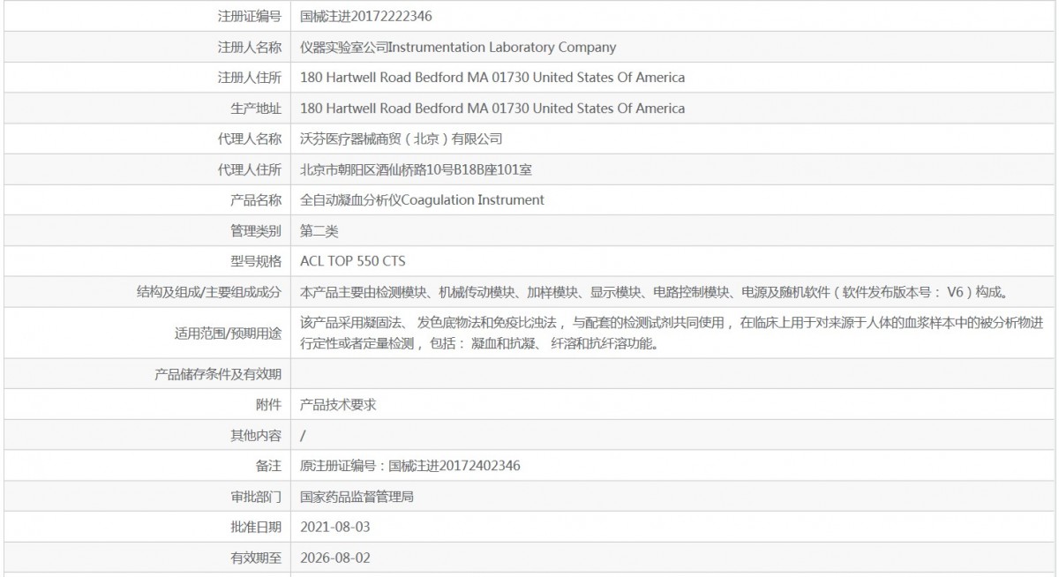Click the 其他内容 label
Viewport: 1059px width, 577px height.
pos(256,435)
